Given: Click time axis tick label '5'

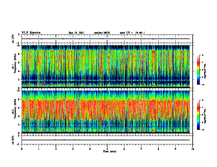Looking at the screenshot, I should [107, 149].
